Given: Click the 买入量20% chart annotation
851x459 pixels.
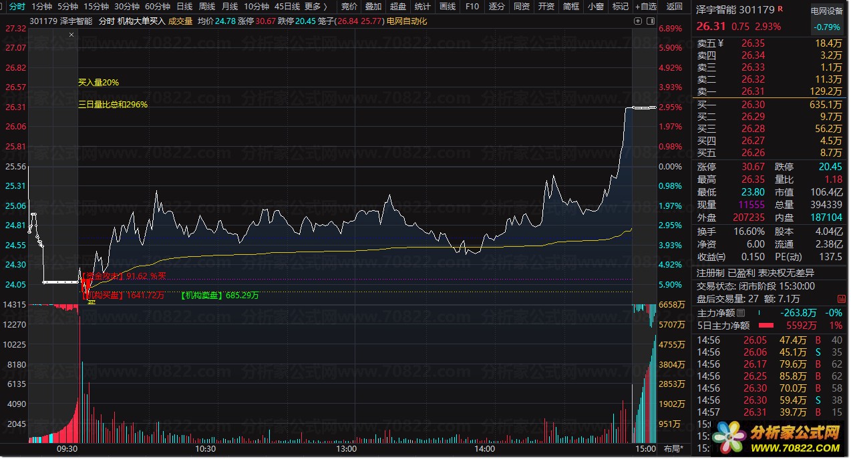Looking at the screenshot, I should tap(99, 83).
